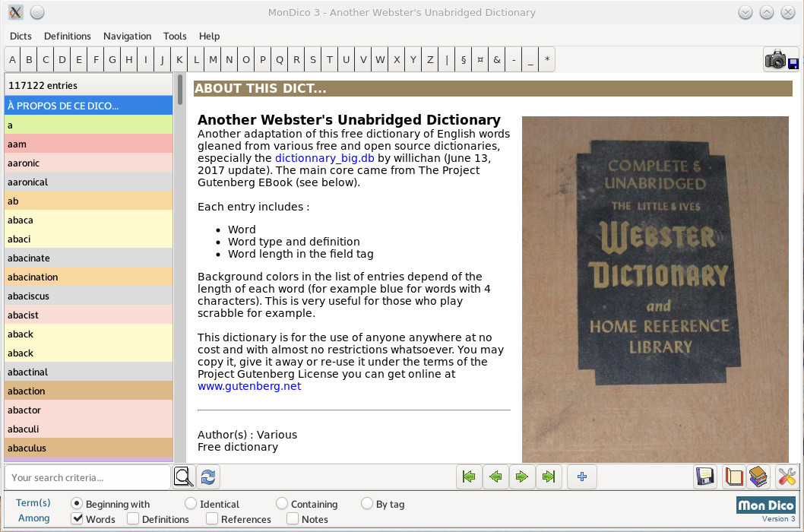The height and width of the screenshot is (532, 804).
Task: Open the Dicts menu
Action: [x=21, y=36]
